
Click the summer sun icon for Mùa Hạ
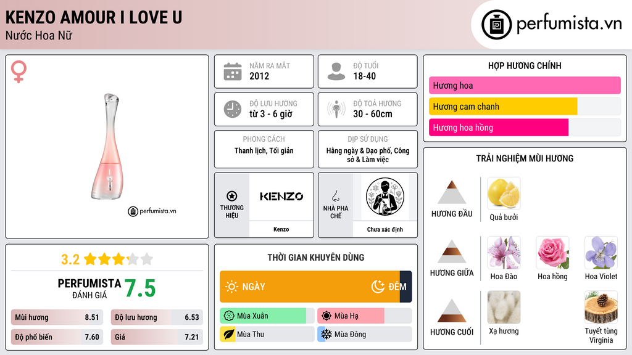tap(326, 316)
